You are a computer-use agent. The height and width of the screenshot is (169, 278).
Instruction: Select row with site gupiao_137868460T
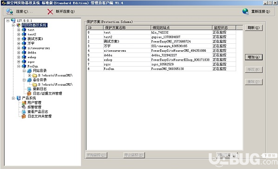tap(161, 37)
